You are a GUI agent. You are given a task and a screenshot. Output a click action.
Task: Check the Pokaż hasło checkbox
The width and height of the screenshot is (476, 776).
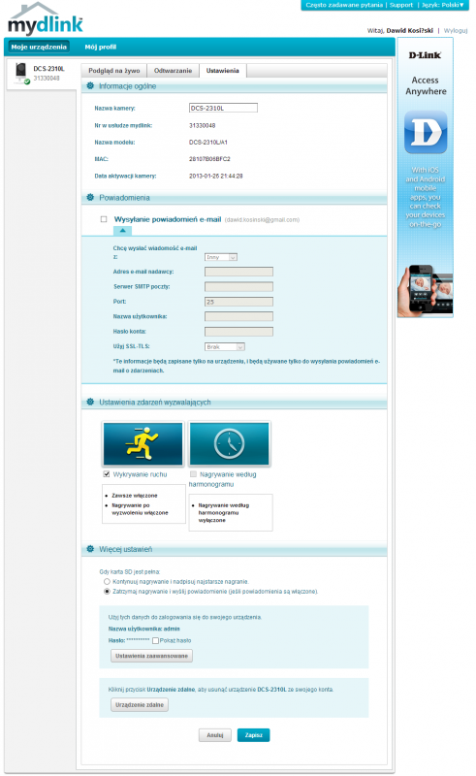point(155,640)
